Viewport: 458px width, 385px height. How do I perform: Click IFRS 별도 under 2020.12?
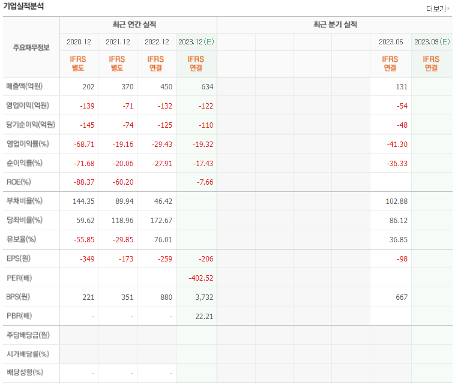point(78,64)
